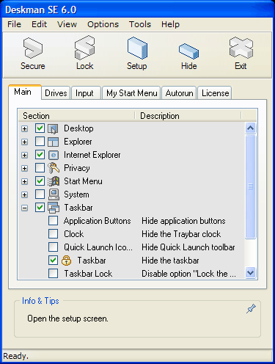Click the padlock icon beside Taskbar item
This screenshot has width=275, height=364.
66,261
